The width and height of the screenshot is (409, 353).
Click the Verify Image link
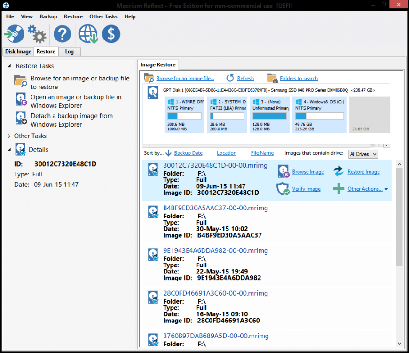pyautogui.click(x=306, y=189)
